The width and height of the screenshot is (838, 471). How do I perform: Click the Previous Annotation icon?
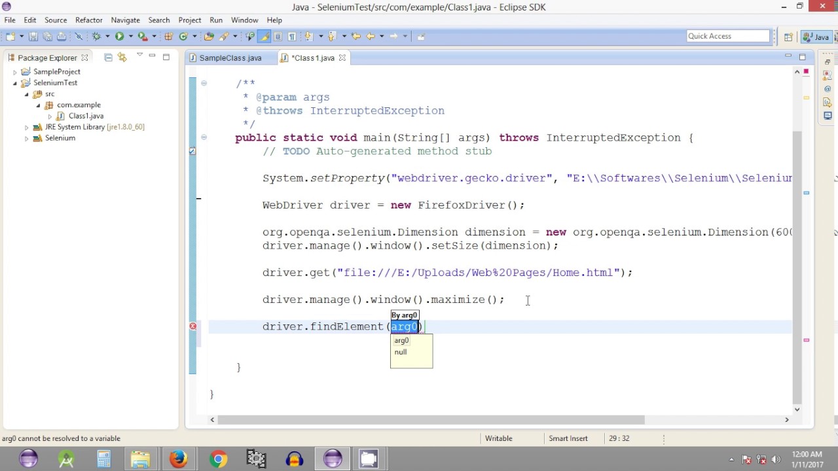click(332, 37)
